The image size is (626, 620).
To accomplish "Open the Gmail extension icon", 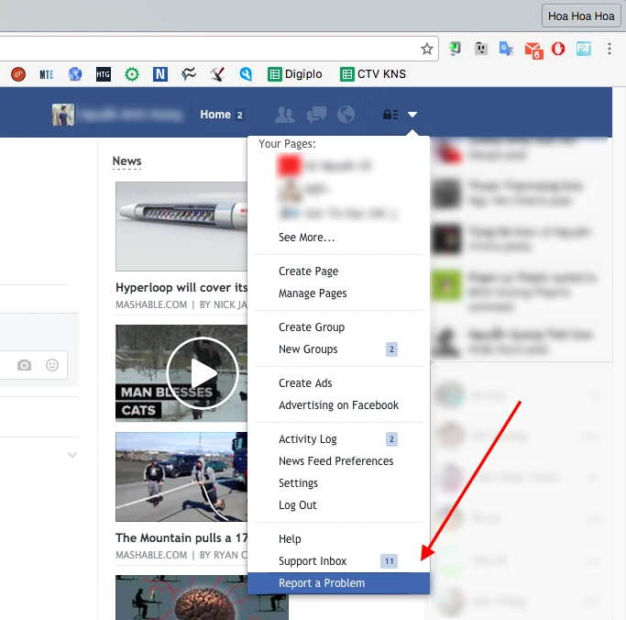I will point(533,49).
